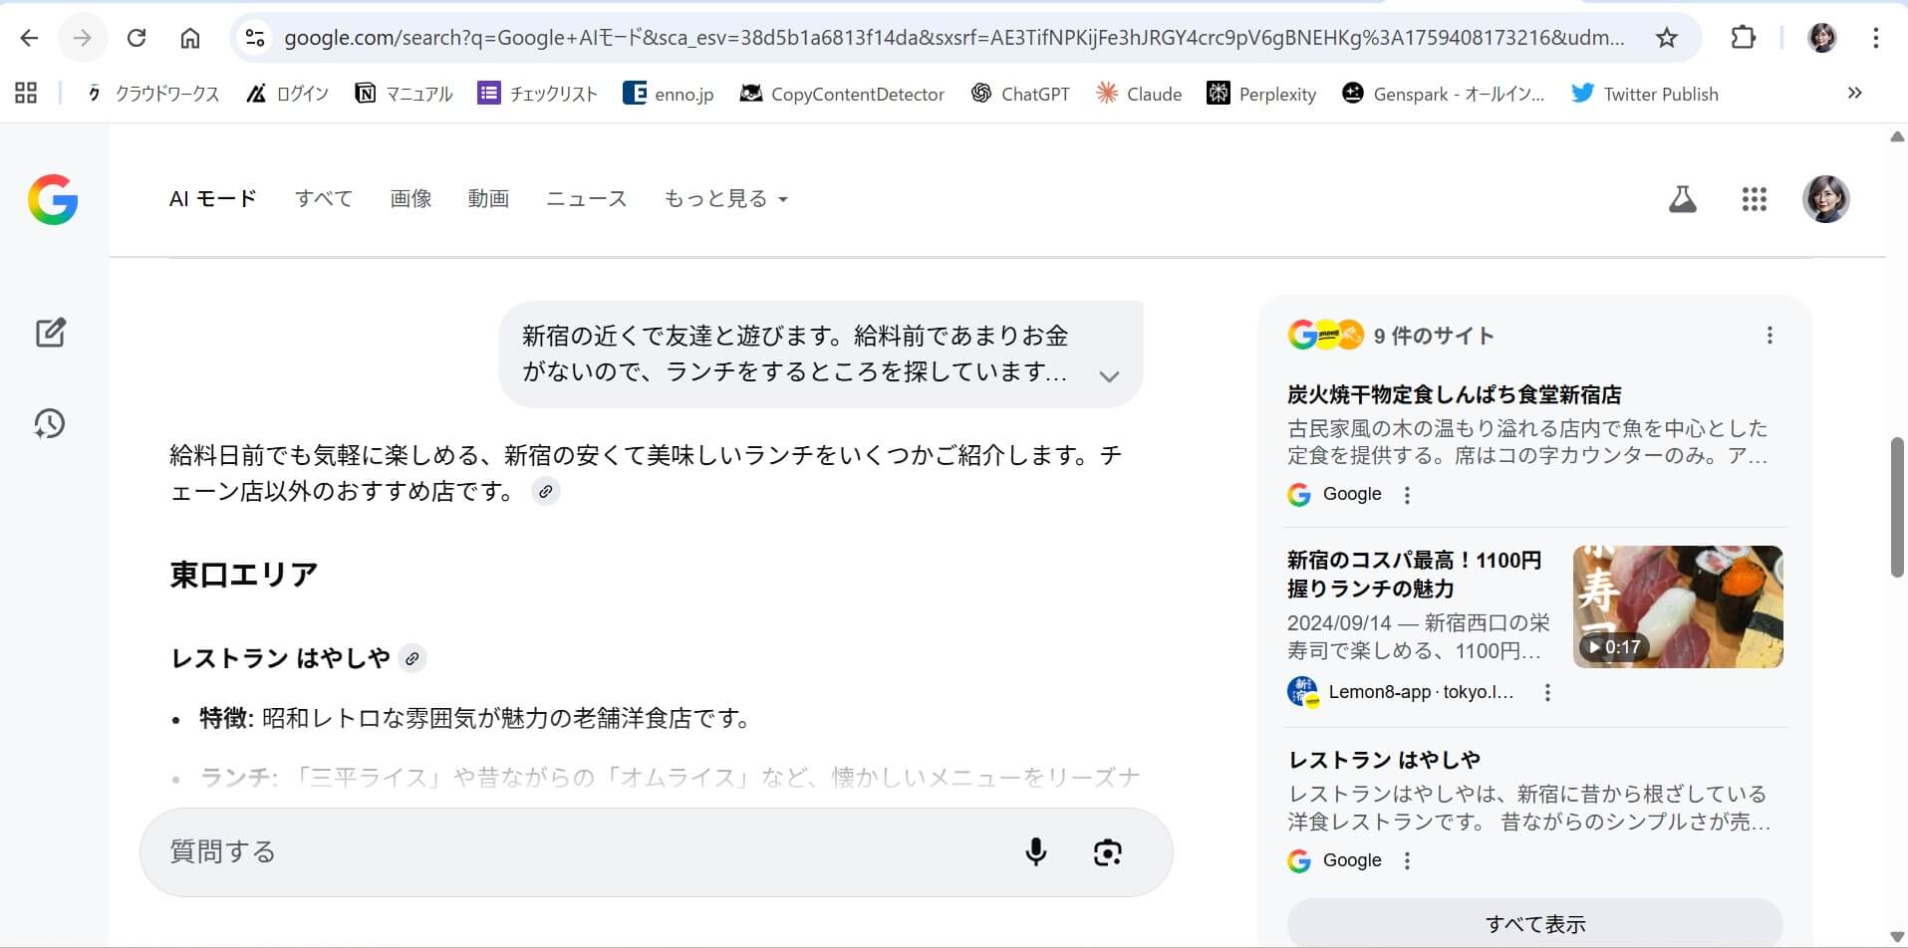This screenshot has width=1908, height=948.
Task: Bookmark this page with star icon
Action: click(1666, 38)
